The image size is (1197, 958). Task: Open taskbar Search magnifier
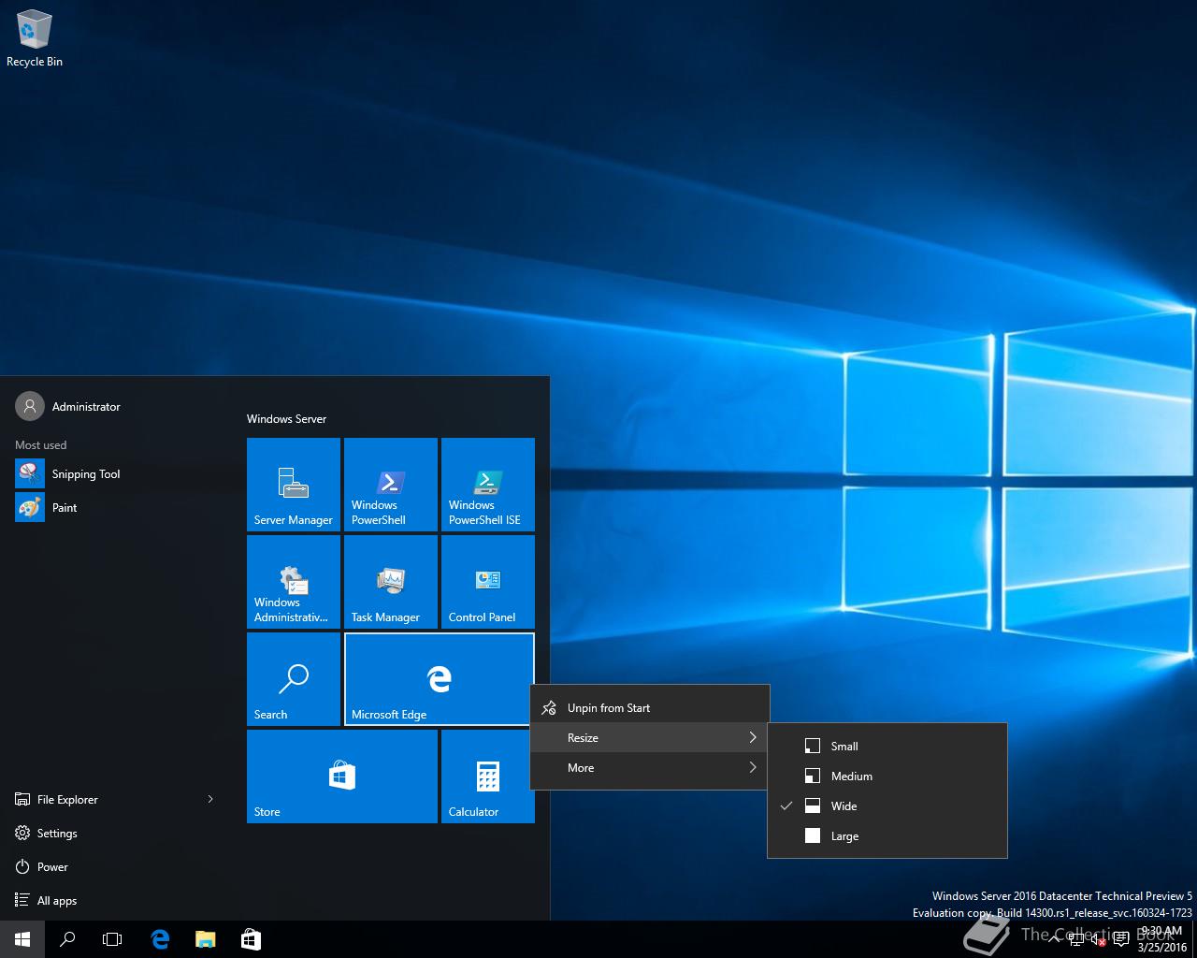(x=67, y=939)
